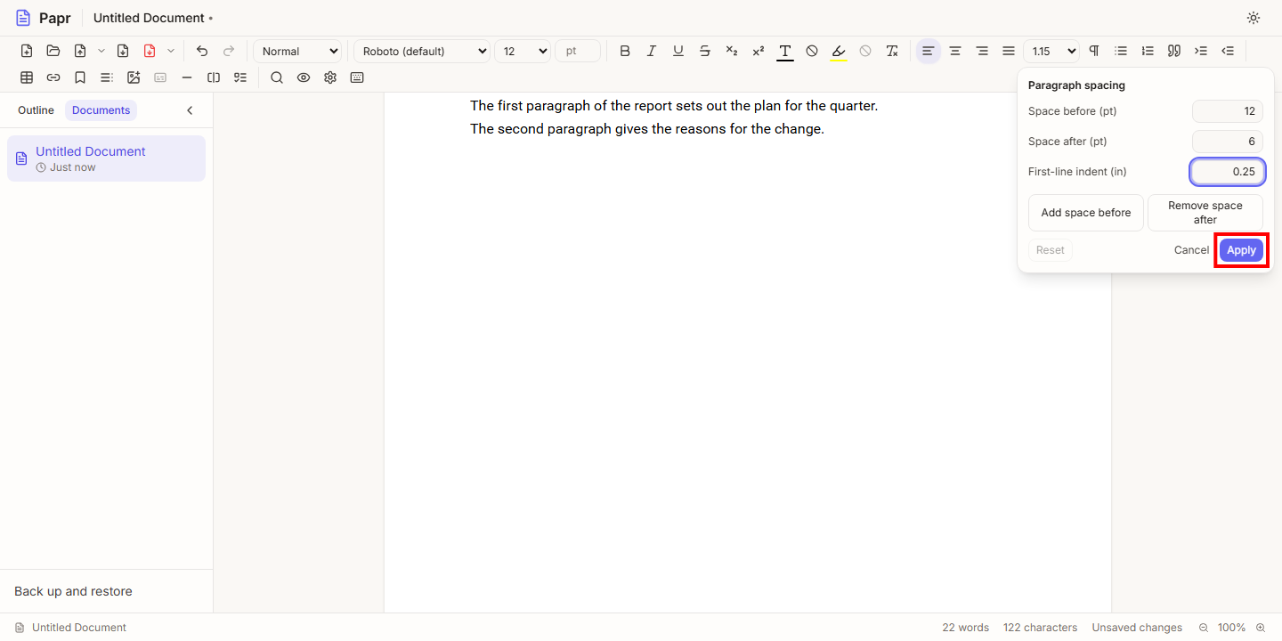
Task: Click the Reset button
Action: point(1051,250)
